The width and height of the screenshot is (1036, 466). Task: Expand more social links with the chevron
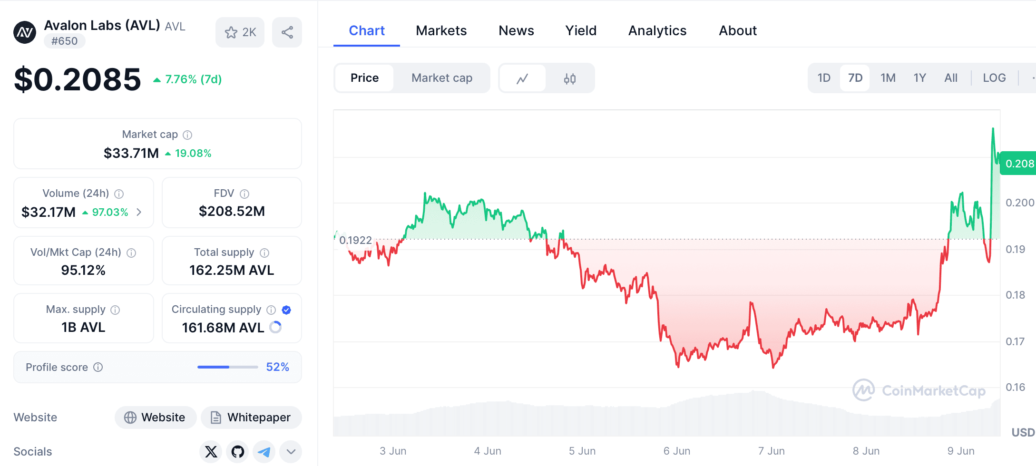pyautogui.click(x=291, y=451)
